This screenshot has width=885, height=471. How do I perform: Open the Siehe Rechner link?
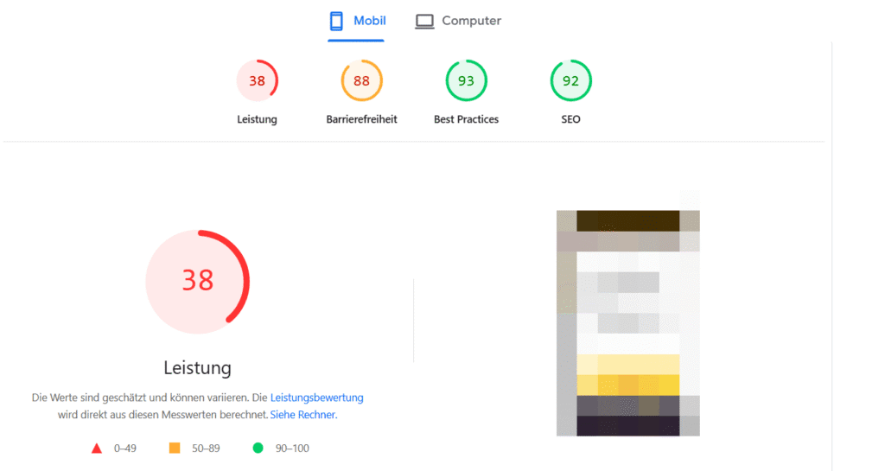(x=302, y=415)
